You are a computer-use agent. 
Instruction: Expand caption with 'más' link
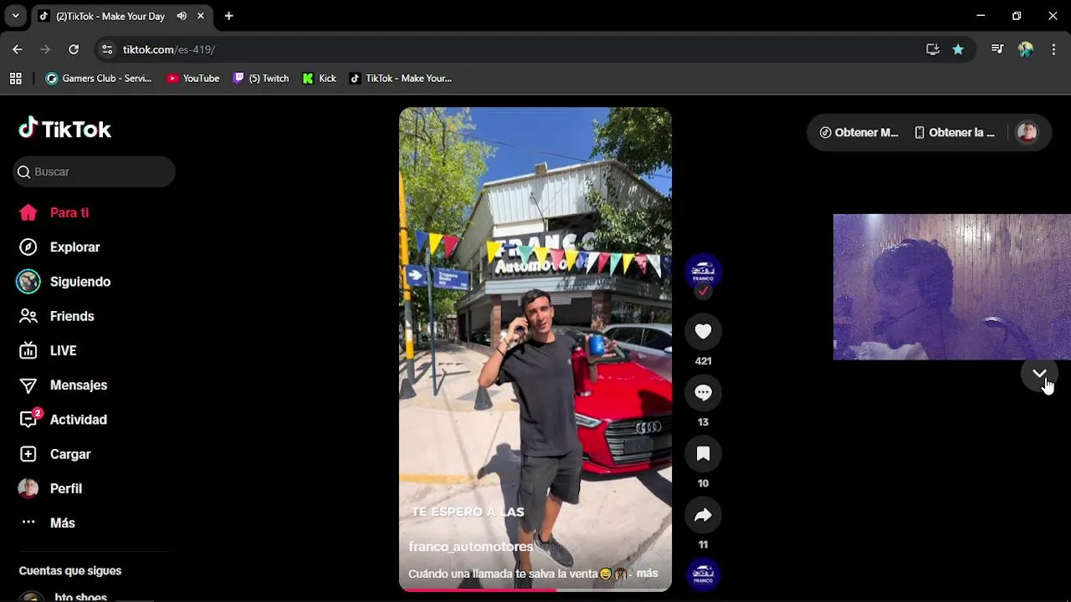[647, 574]
